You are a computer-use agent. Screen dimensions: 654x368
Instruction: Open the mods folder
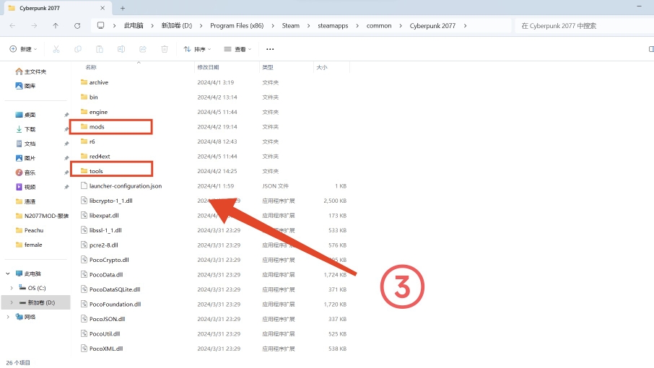97,127
